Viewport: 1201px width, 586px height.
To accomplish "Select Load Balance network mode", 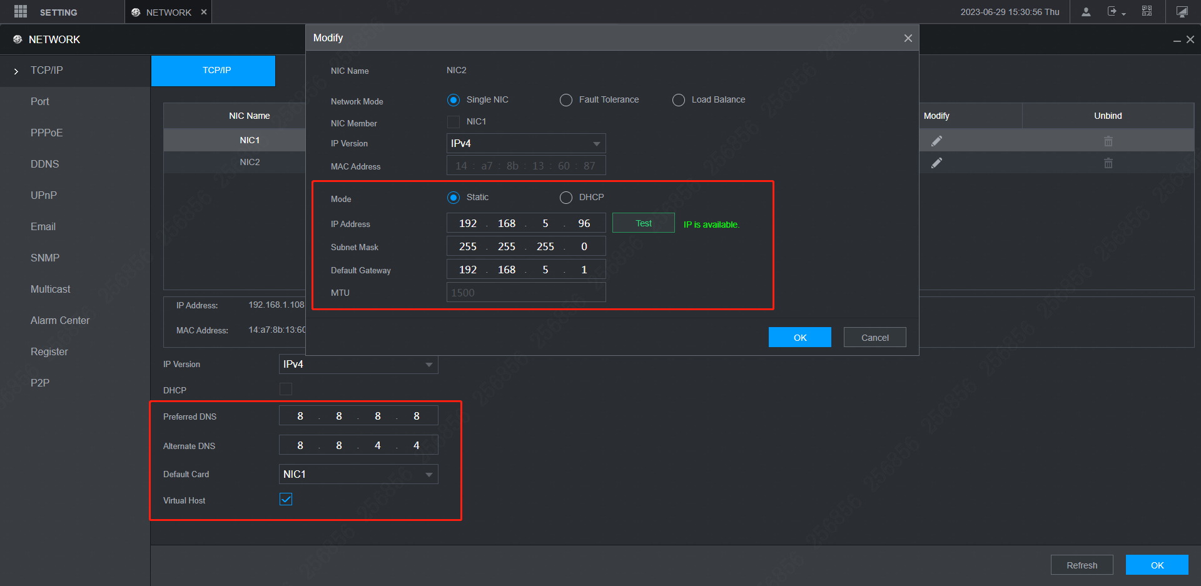I will pyautogui.click(x=679, y=100).
